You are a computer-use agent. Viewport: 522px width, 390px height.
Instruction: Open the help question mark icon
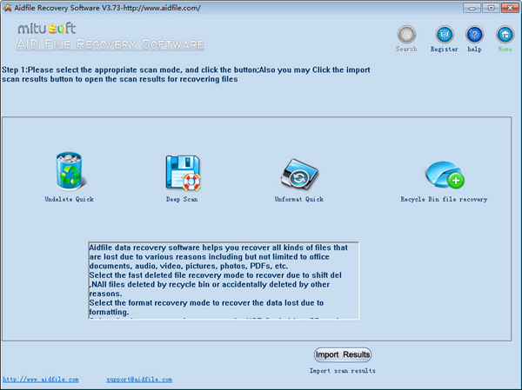click(x=475, y=34)
